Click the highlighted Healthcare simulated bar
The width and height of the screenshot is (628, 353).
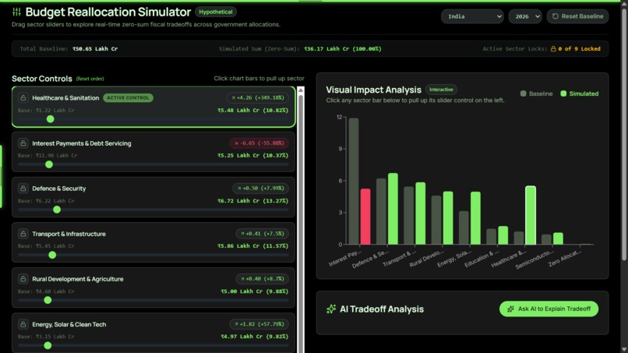point(531,215)
